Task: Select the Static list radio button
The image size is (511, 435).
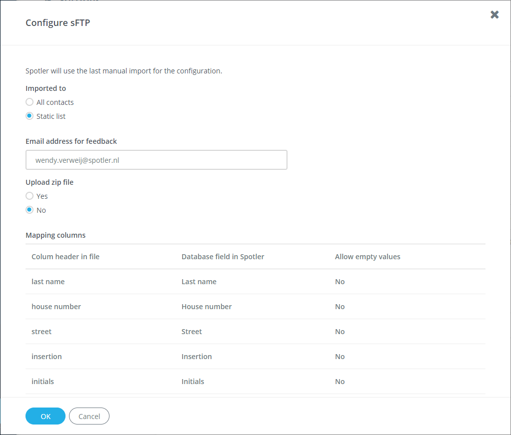Action: [29, 116]
